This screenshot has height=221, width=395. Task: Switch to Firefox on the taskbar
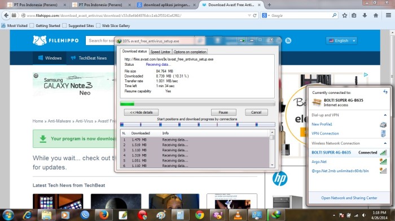(x=103, y=215)
